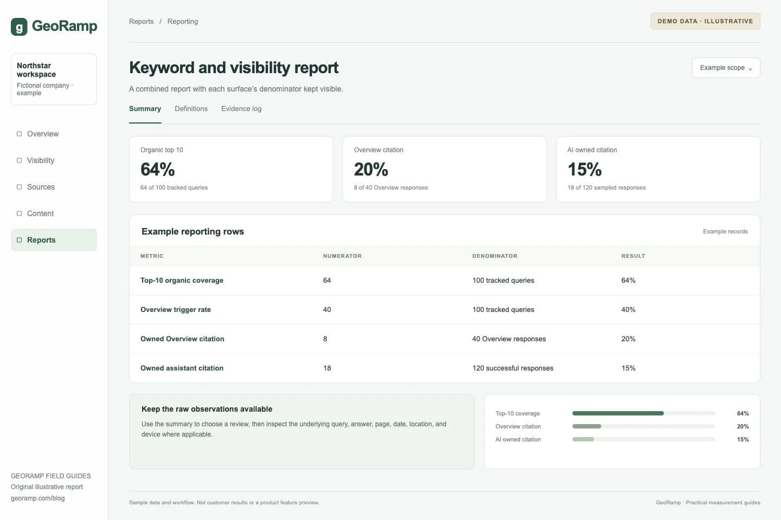Select the Owned assistant citation row label

tap(182, 368)
